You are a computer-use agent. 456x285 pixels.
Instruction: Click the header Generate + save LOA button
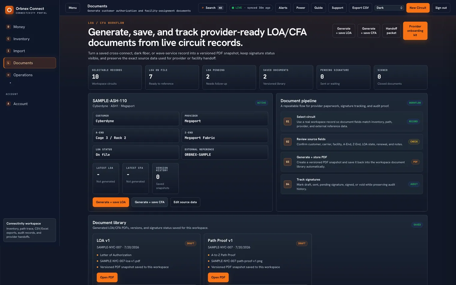[344, 31]
